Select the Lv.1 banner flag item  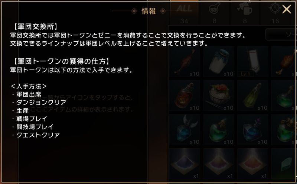(x=253, y=62)
